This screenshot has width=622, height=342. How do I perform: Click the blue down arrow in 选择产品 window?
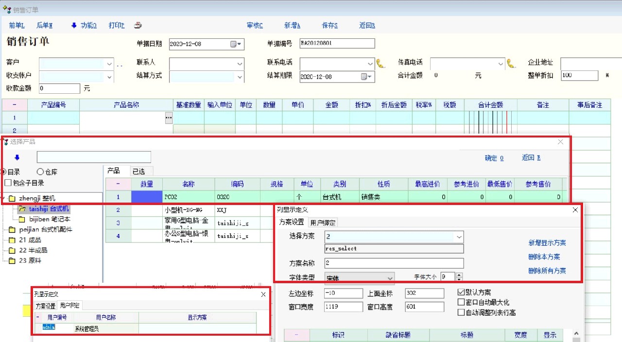point(17,157)
